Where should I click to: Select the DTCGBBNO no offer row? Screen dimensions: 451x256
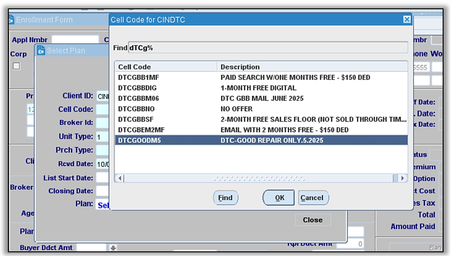[261, 109]
